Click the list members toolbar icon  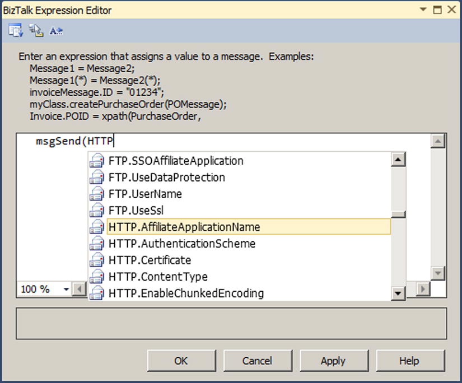(15, 30)
